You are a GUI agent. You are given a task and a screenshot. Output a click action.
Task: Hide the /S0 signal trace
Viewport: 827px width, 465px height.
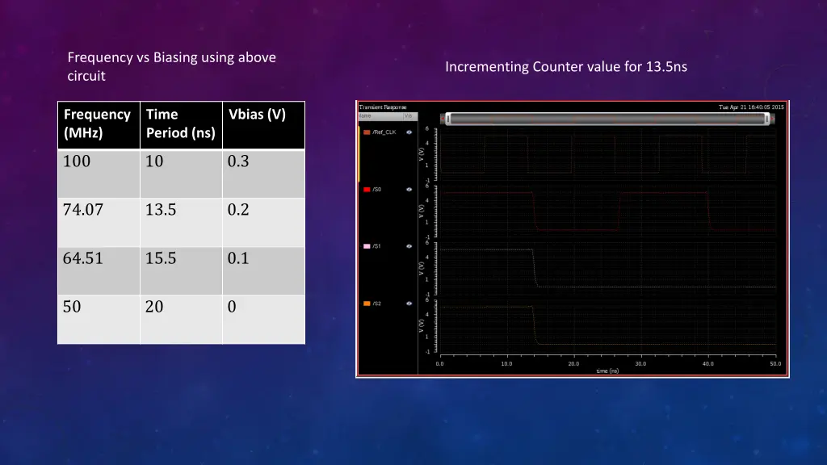click(x=409, y=189)
